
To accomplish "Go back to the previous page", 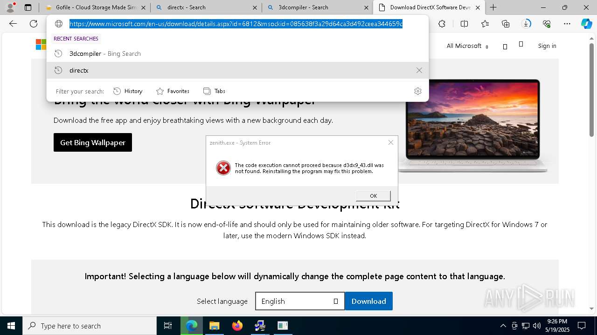I will 13,24.
